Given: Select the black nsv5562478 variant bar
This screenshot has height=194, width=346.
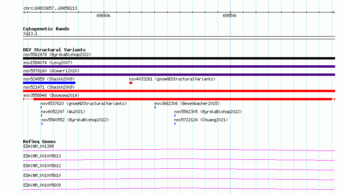Looking at the screenshot, I should [x=179, y=58].
